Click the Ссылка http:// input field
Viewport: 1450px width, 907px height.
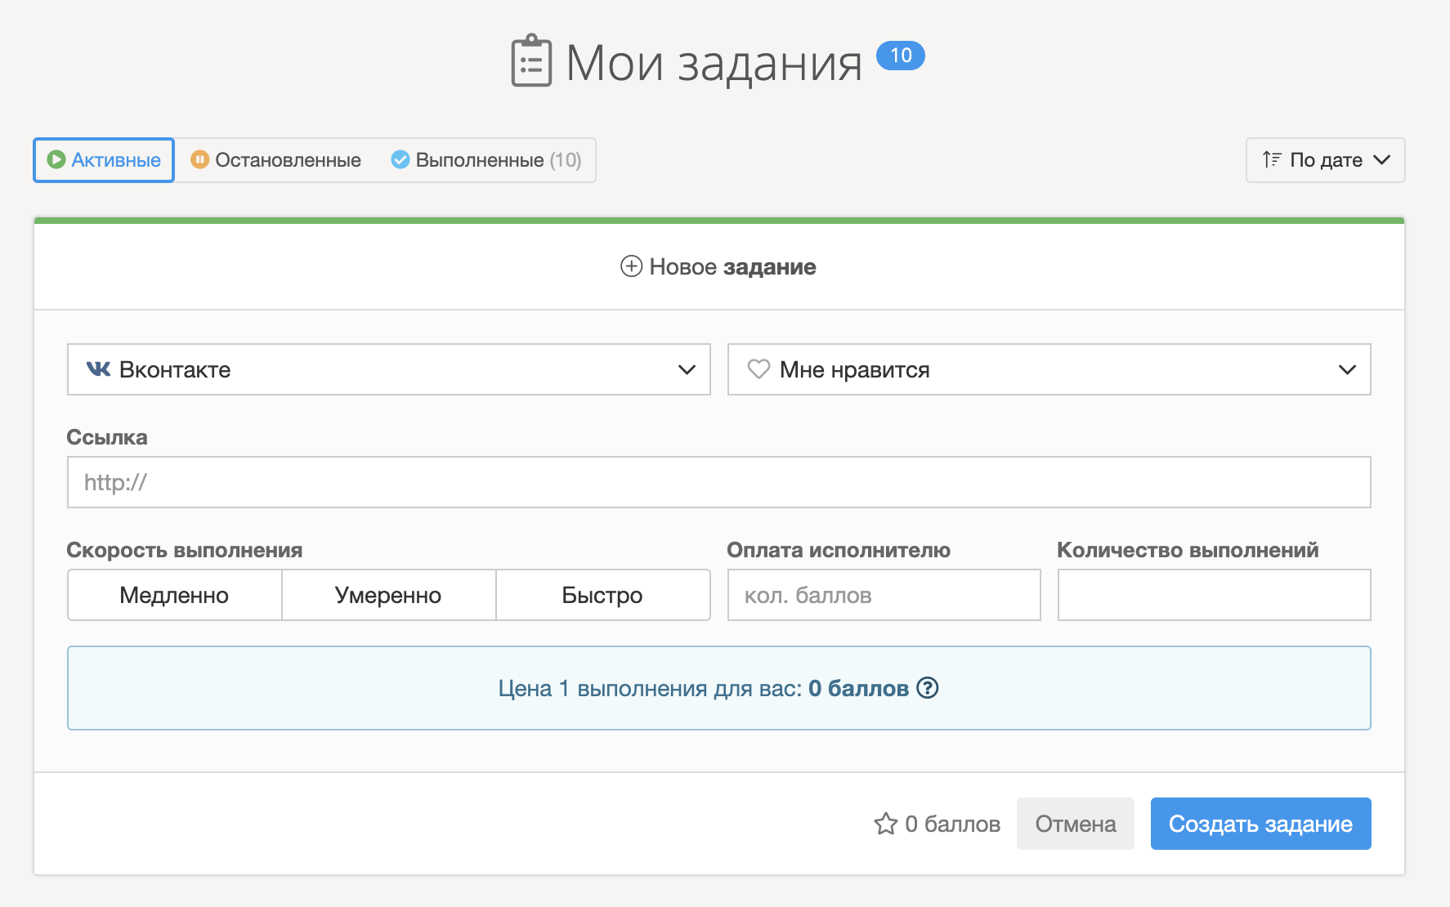coord(718,482)
